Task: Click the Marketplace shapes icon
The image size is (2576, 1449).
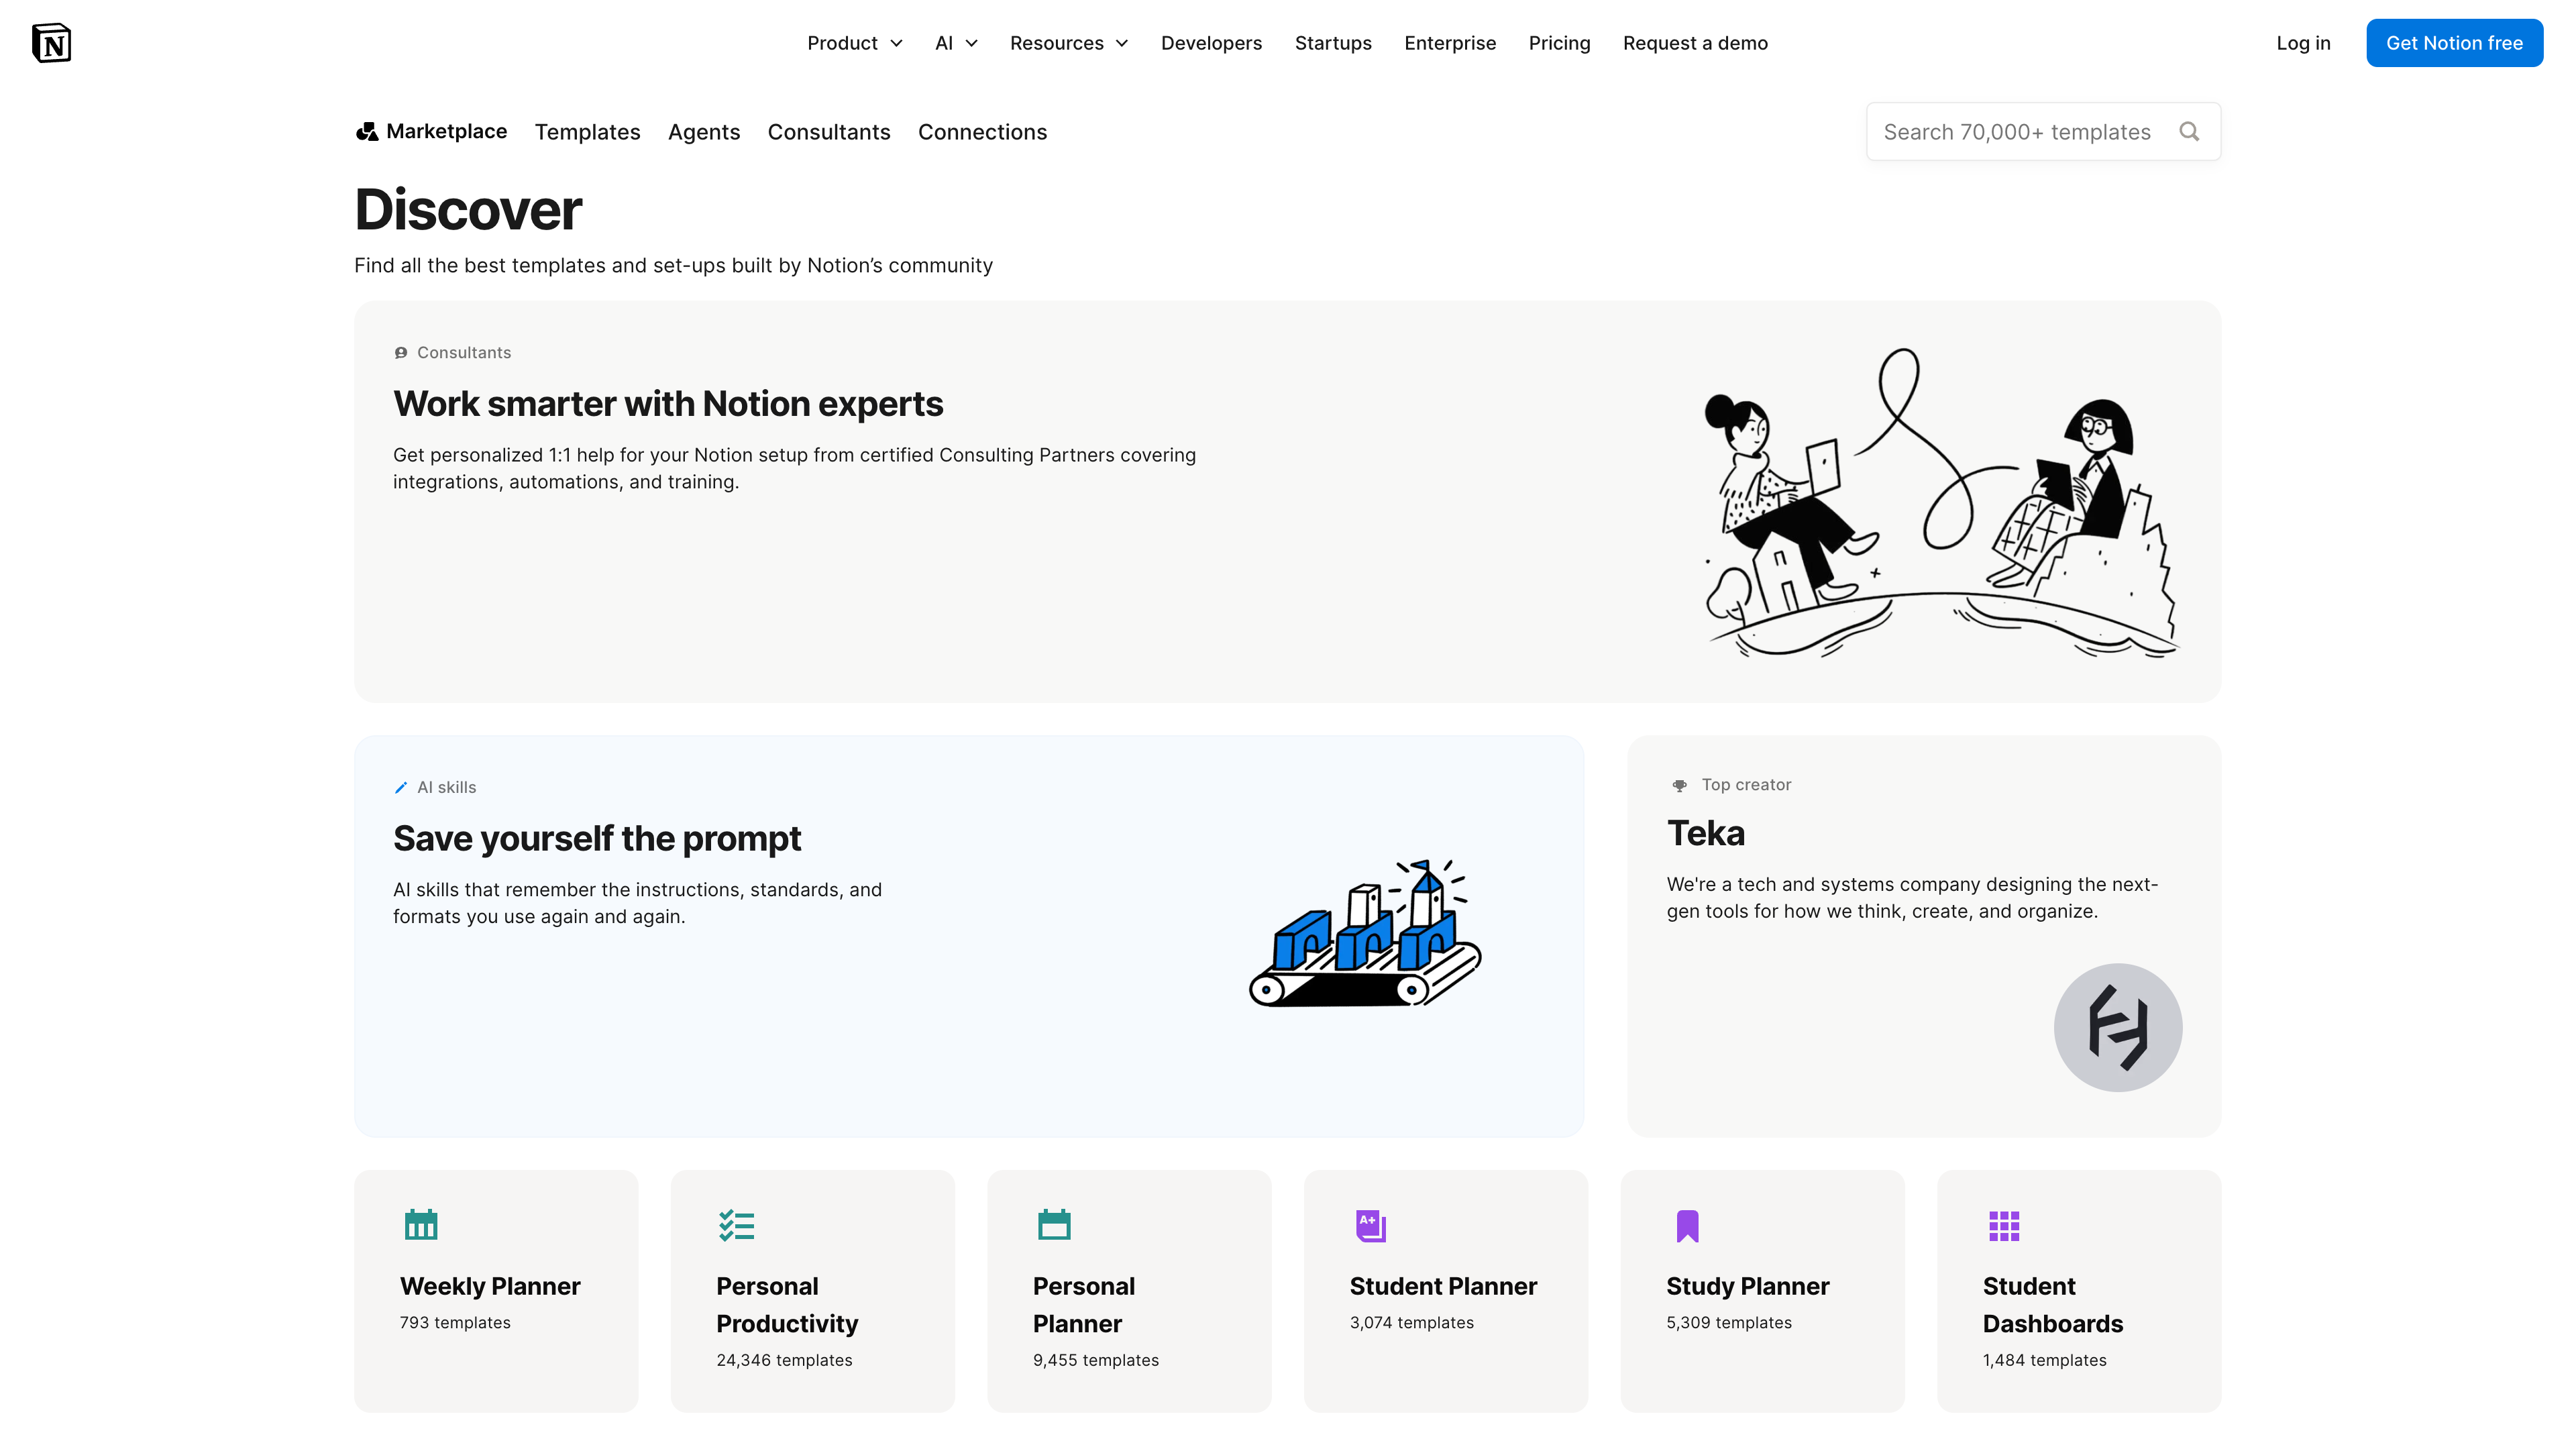Action: click(367, 131)
